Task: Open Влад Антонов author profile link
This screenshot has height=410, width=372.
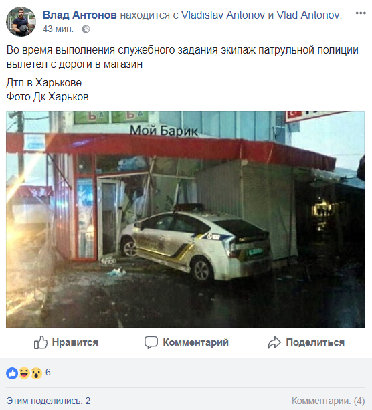Action: pos(80,15)
